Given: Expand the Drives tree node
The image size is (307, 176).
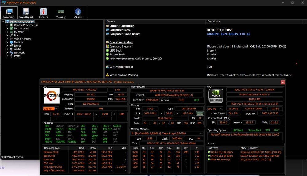Looking at the screenshot, I should (x=7, y=46).
